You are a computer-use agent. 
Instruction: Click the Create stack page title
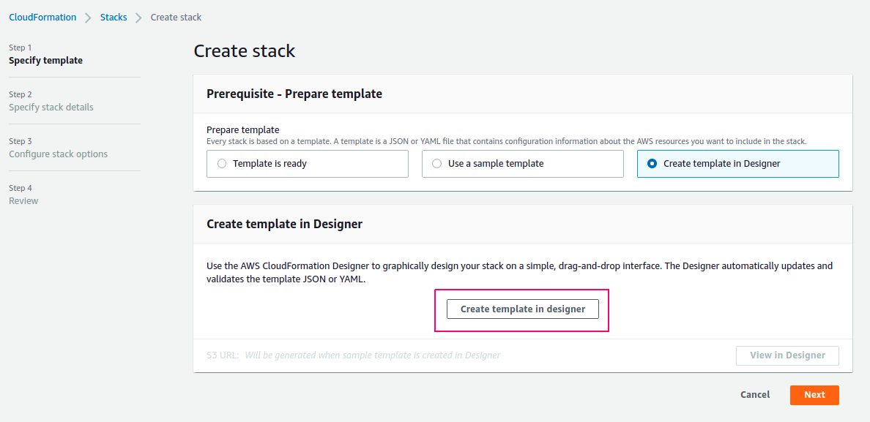244,51
